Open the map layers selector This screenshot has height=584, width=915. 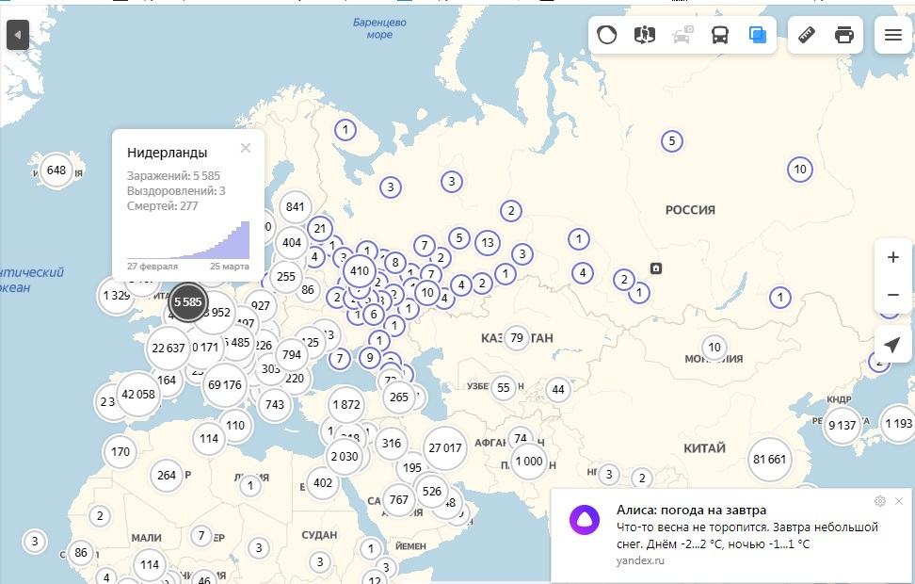tap(758, 35)
